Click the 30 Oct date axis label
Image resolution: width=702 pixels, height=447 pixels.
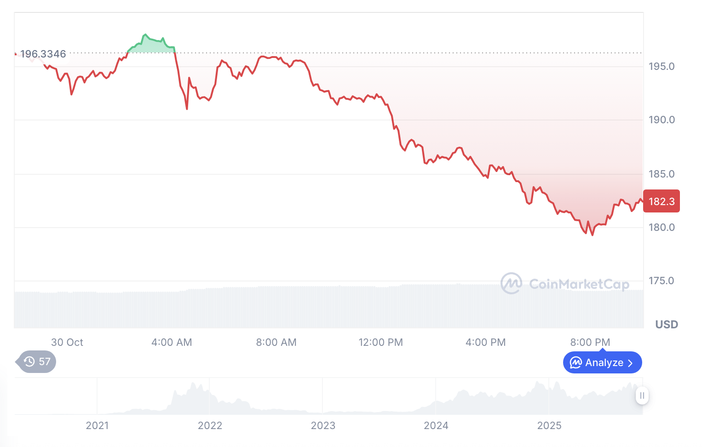click(67, 342)
